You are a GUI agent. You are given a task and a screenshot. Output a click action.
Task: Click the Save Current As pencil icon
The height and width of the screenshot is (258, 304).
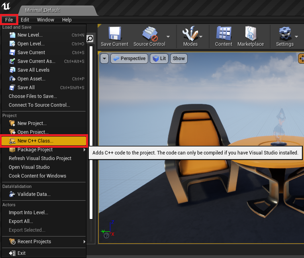coord(12,61)
